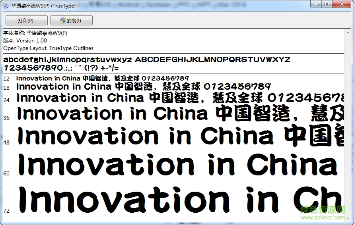Click the font viewer icon in title bar
Screen dimensions: 354x225
click(6, 6)
